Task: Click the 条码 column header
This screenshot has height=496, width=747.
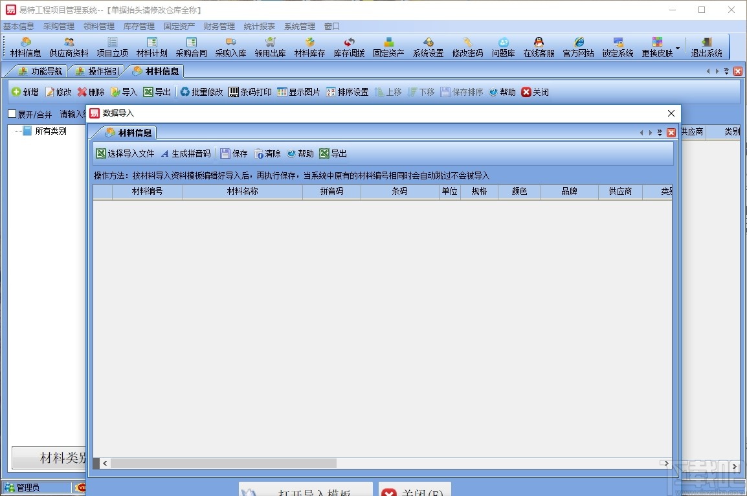Action: point(399,191)
